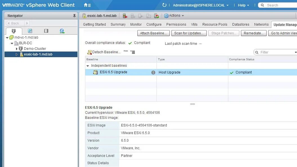The height and width of the screenshot is (167, 297).
Task: Click the enter maintenance mode host icon
Action: [125, 16]
